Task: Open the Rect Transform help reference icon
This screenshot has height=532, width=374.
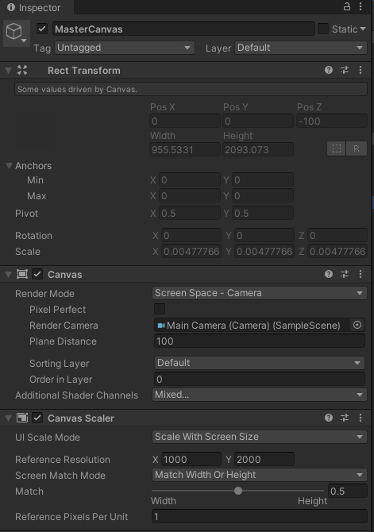Action: (328, 70)
